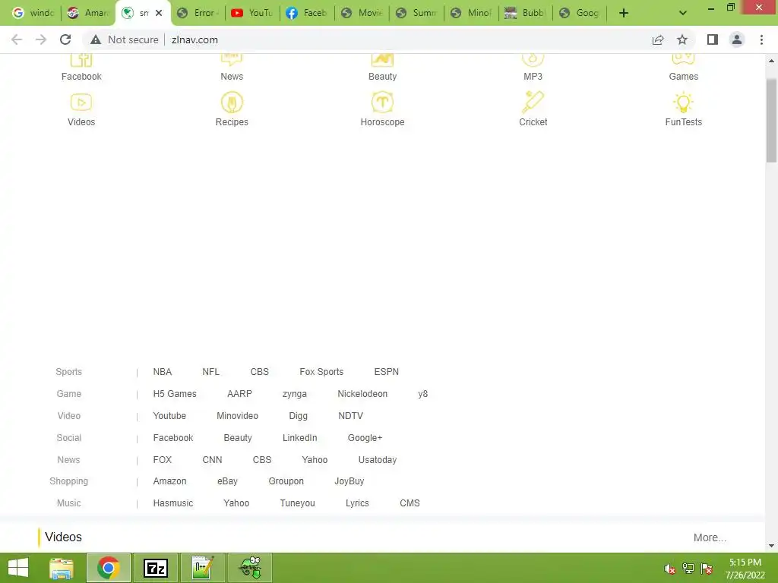Image resolution: width=778 pixels, height=583 pixels.
Task: Open the Tuneyou link
Action: 297,503
